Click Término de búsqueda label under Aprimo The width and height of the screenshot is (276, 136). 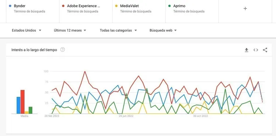189,11
